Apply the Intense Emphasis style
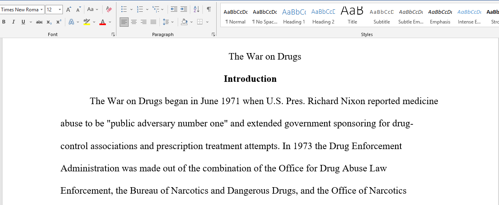The height and width of the screenshot is (205, 499). (469, 16)
